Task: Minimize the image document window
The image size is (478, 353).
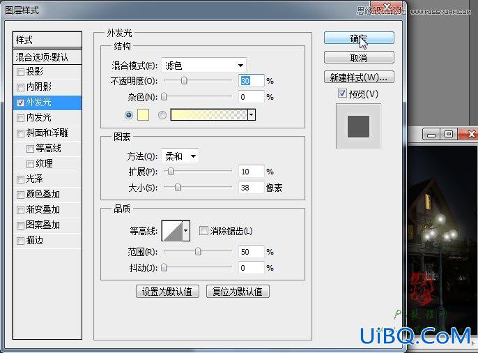Action: pyautogui.click(x=431, y=134)
